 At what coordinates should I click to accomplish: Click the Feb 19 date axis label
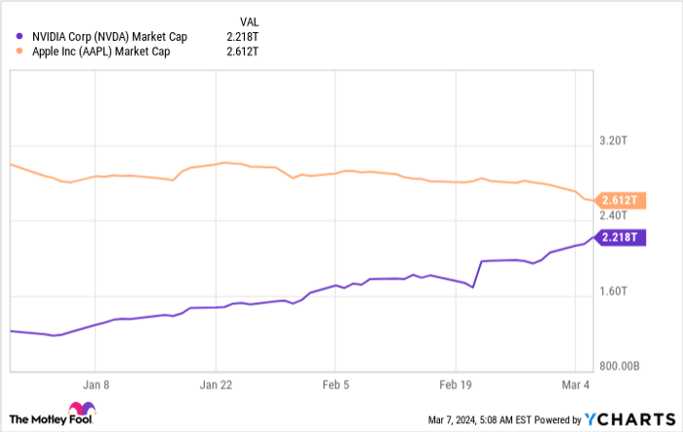(457, 385)
